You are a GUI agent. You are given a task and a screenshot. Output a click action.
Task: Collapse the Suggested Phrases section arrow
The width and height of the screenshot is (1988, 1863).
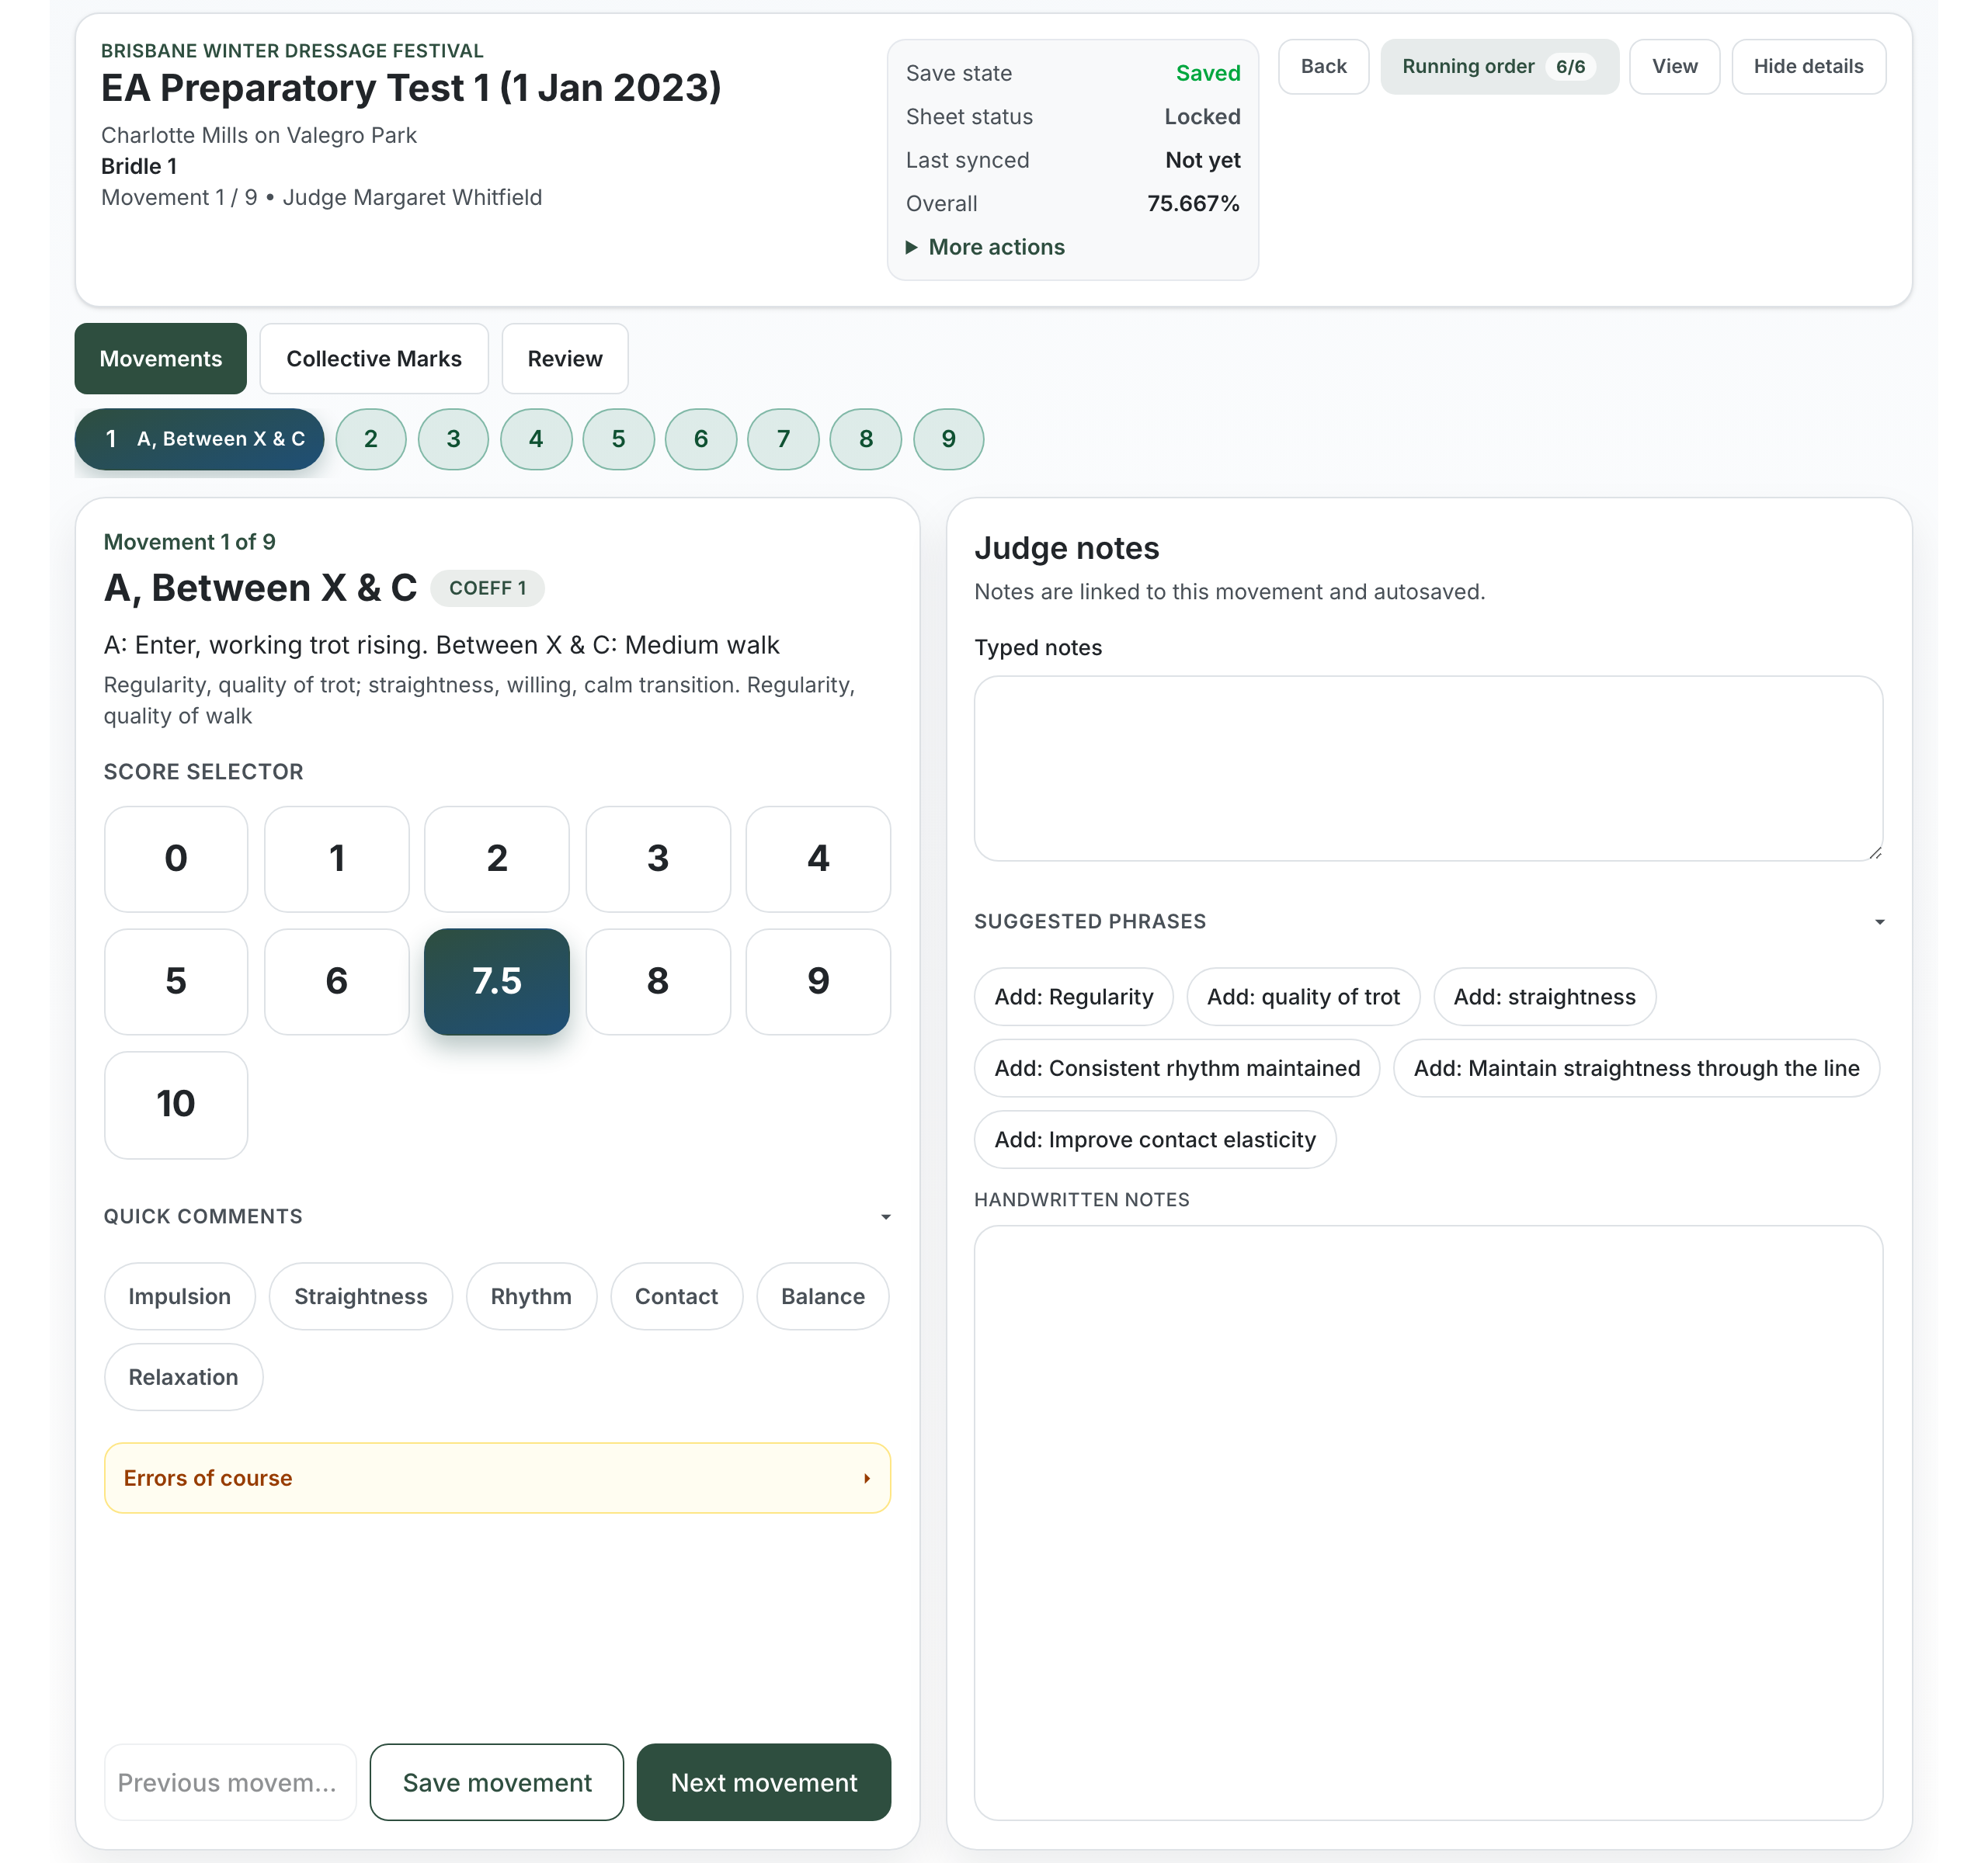click(1879, 921)
